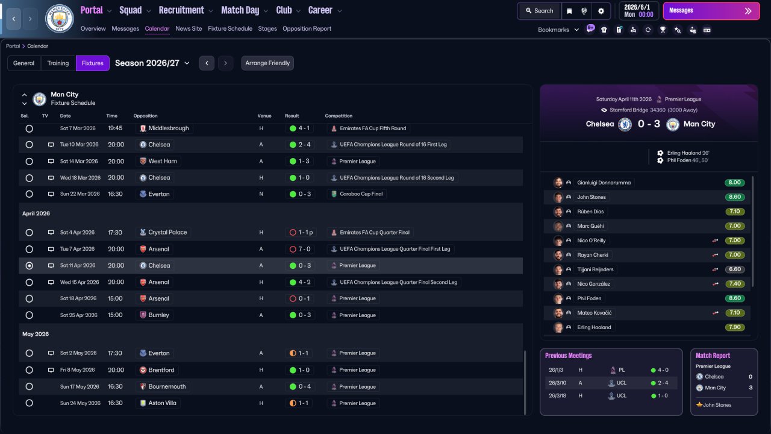This screenshot has height=434, width=771.
Task: Select the Middlesbrough 7 Mar fixture radio button
Action: 29,128
